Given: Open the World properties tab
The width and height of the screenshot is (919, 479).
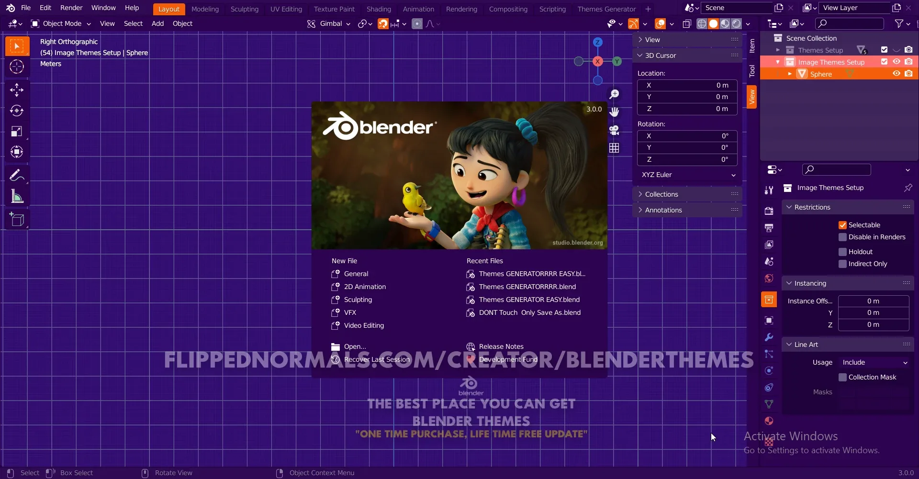Looking at the screenshot, I should pyautogui.click(x=769, y=278).
